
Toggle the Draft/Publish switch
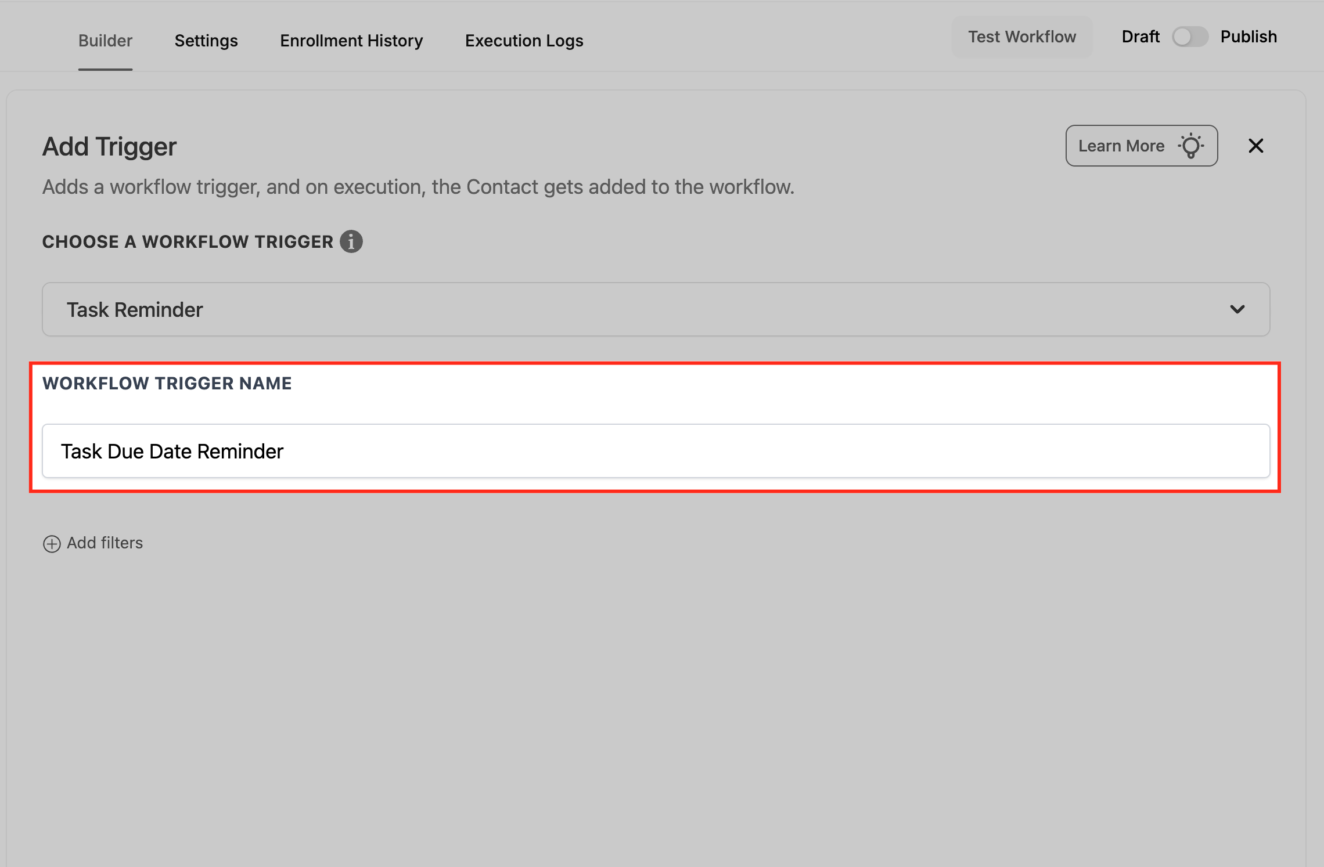click(1189, 37)
